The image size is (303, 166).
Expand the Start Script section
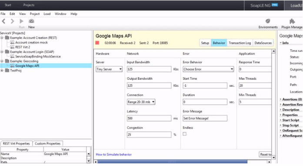tap(280, 120)
